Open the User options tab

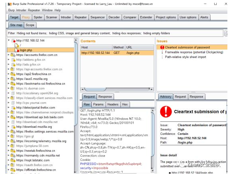188,17
